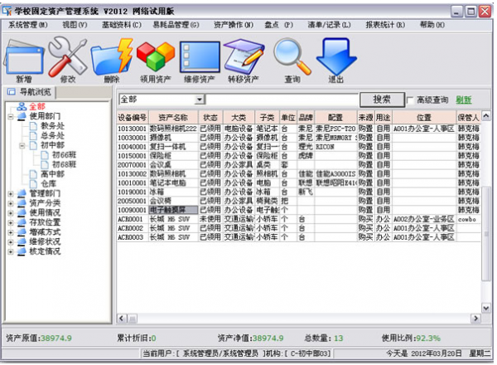Image resolution: width=497 pixels, height=365 pixels.
Task: Open the 清单/记录(L) menu
Action: tap(330, 25)
